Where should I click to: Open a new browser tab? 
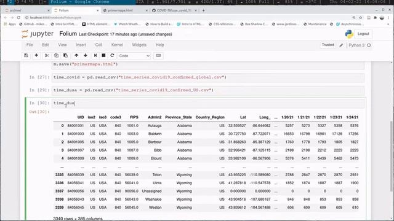pyautogui.click(x=204, y=10)
